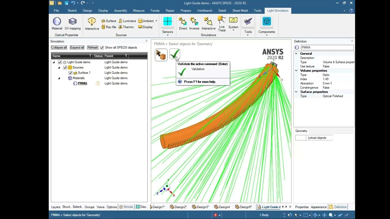Open the Material optical properties tool
This screenshot has height=219, width=390.
coord(57,24)
